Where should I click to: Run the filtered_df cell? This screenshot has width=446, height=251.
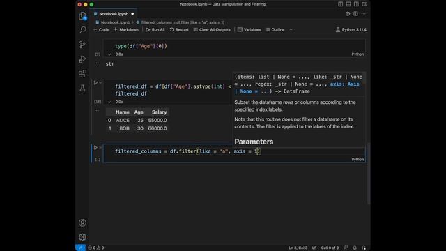(x=95, y=83)
